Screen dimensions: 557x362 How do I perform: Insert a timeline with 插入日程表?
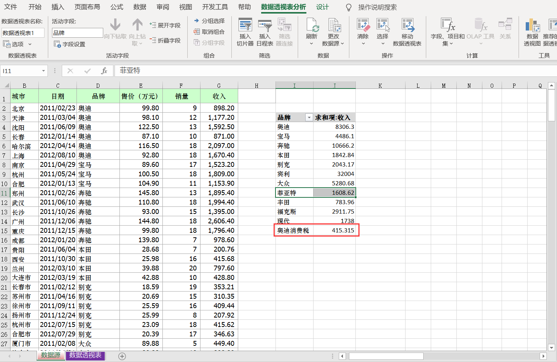[265, 32]
